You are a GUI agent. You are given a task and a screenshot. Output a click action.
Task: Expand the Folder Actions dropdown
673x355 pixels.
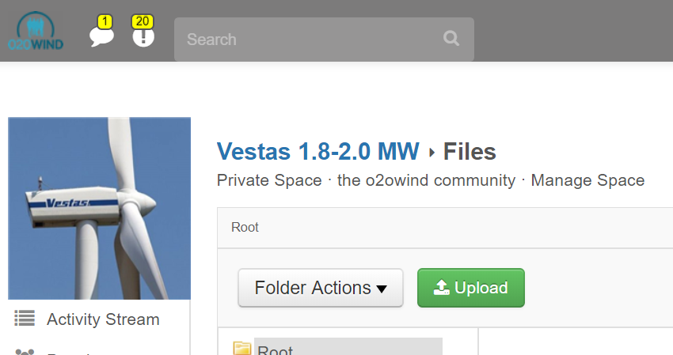(x=321, y=288)
